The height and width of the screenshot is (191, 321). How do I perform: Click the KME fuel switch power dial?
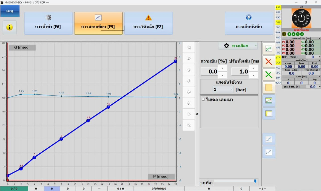pos(301,18)
